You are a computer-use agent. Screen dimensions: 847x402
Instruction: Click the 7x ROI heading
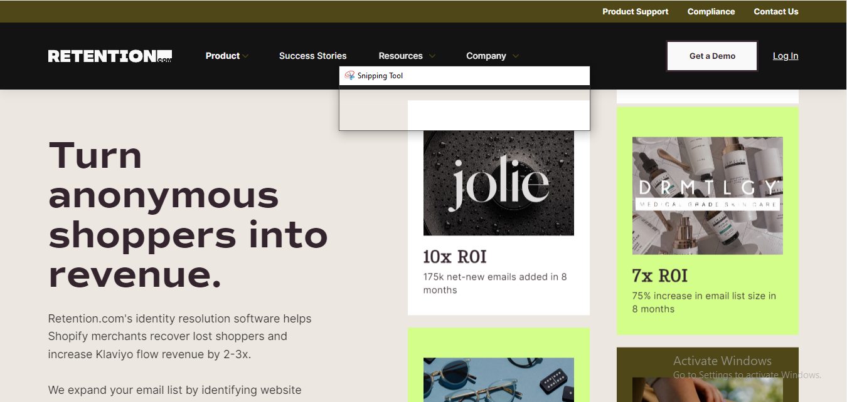(660, 276)
